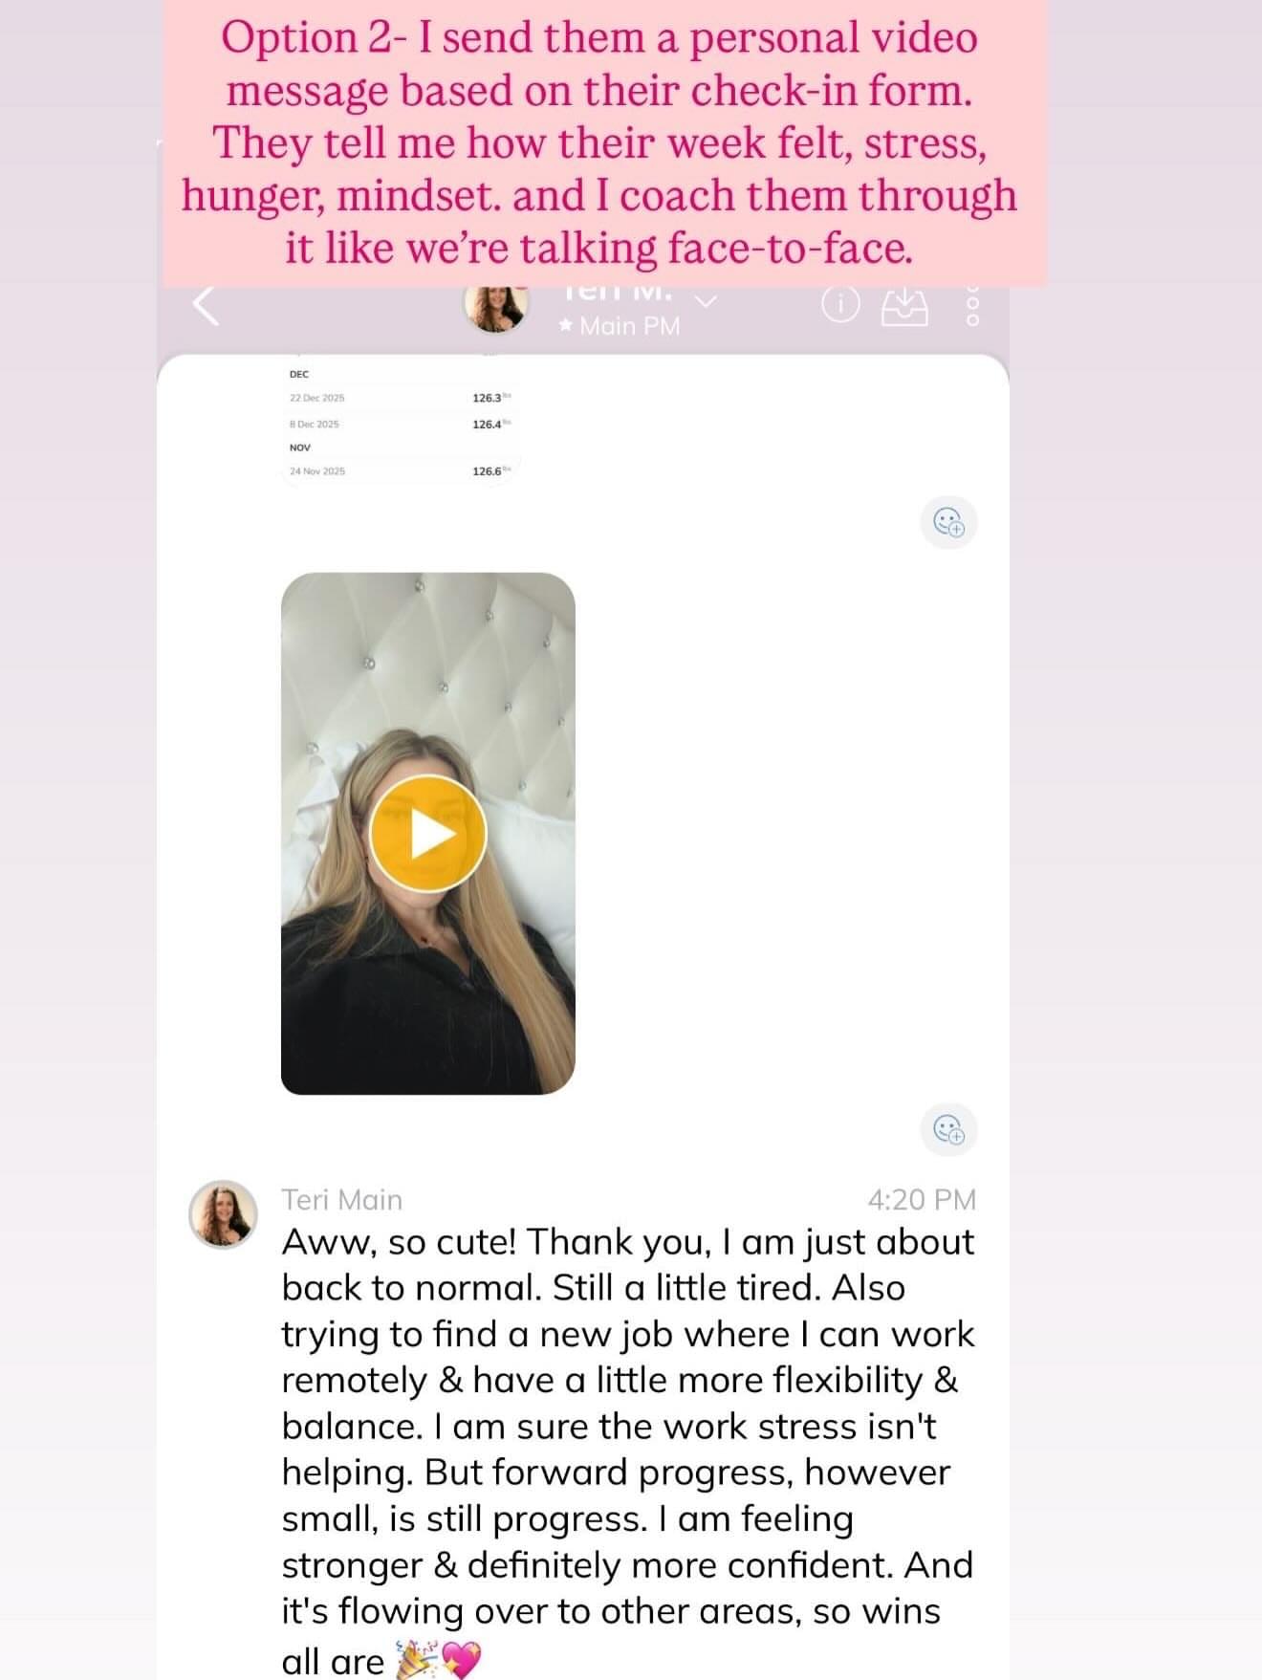Add a reaction below the weight log image
1262x1680 pixels.
pyautogui.click(x=948, y=522)
